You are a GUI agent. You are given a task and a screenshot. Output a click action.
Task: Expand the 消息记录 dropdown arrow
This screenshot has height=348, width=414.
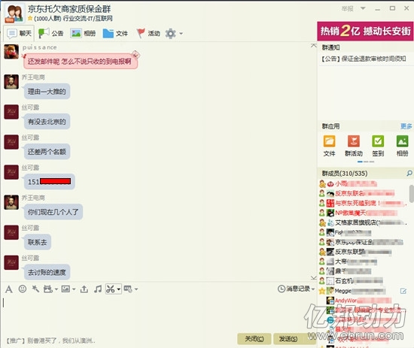tap(313, 289)
